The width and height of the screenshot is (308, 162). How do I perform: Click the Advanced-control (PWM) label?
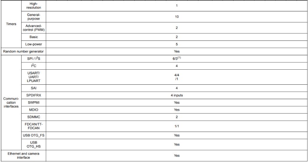pyautogui.click(x=34, y=28)
